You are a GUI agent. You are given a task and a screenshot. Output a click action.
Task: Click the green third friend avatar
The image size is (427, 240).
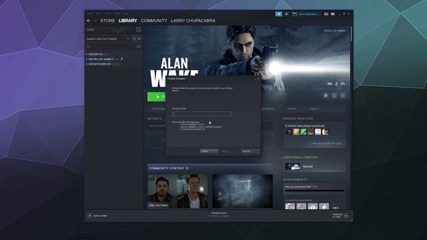pyautogui.click(x=304, y=132)
